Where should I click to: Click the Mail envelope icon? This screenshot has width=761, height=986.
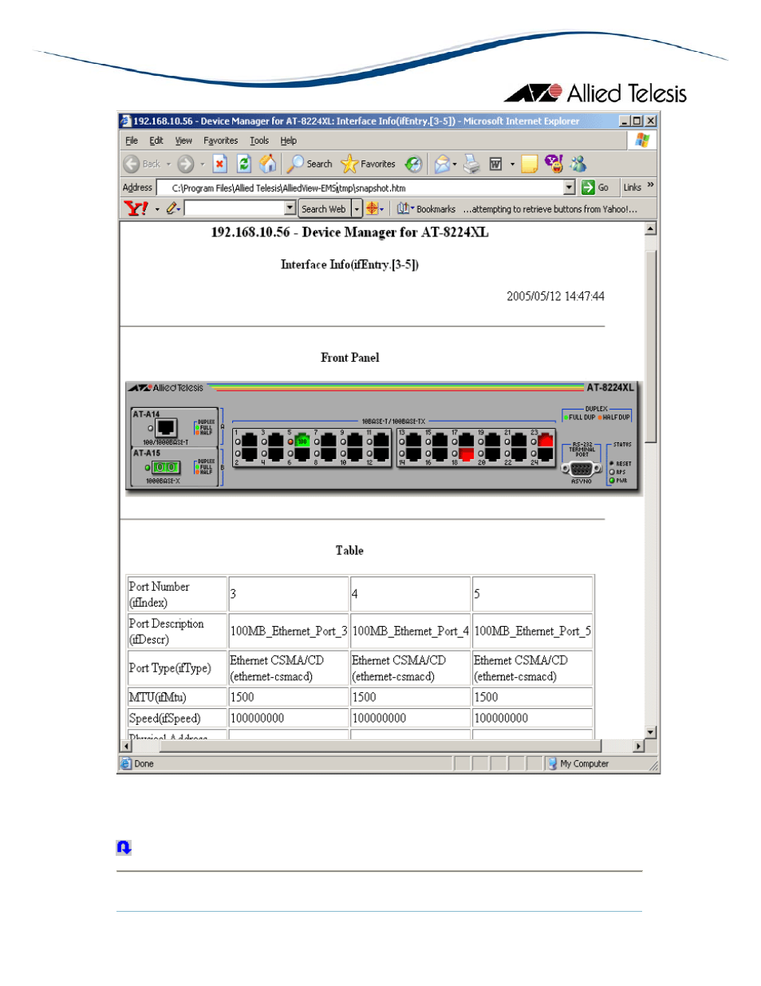tap(441, 164)
